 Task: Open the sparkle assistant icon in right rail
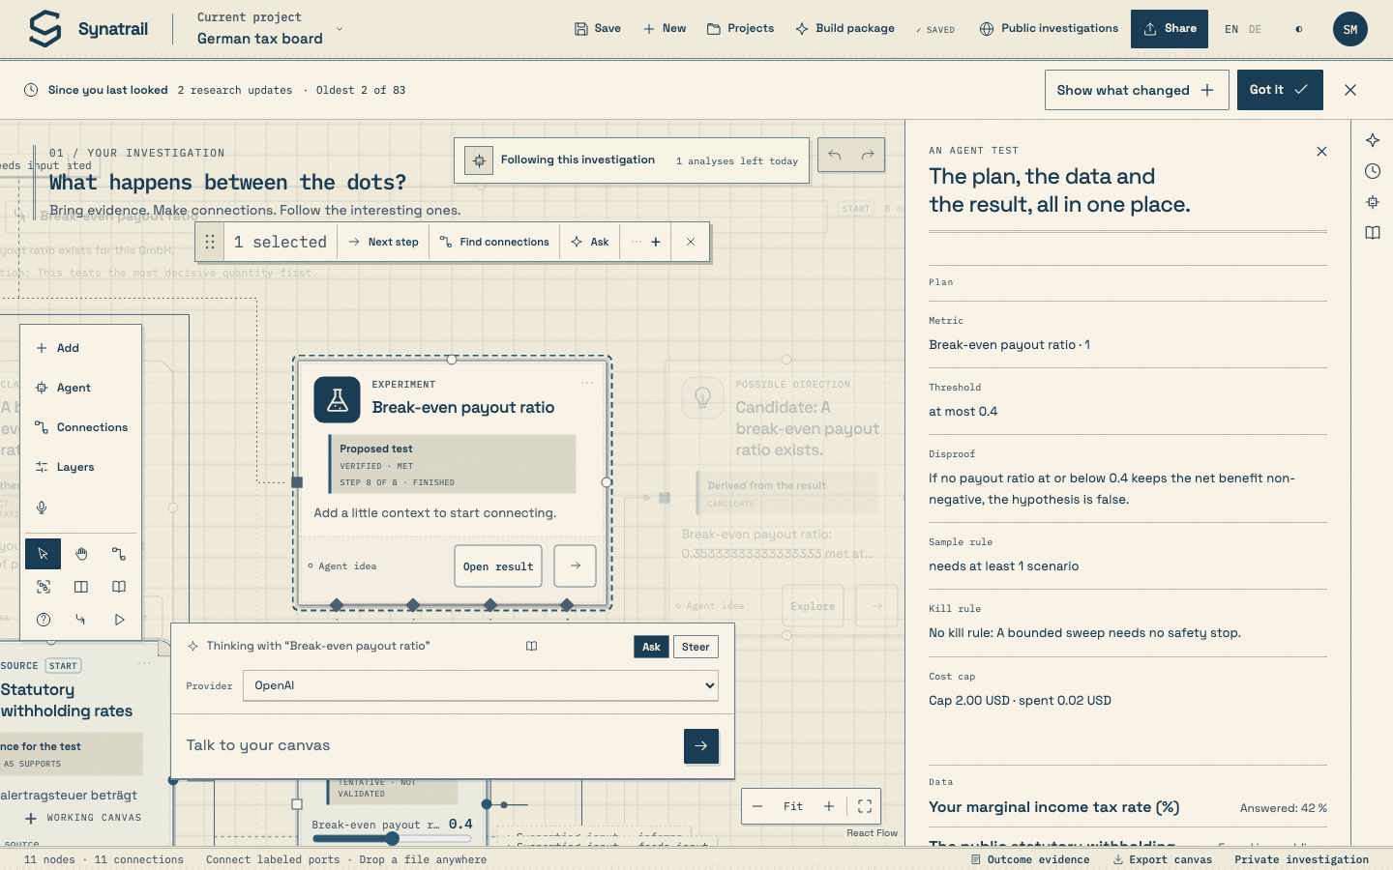click(x=1373, y=140)
